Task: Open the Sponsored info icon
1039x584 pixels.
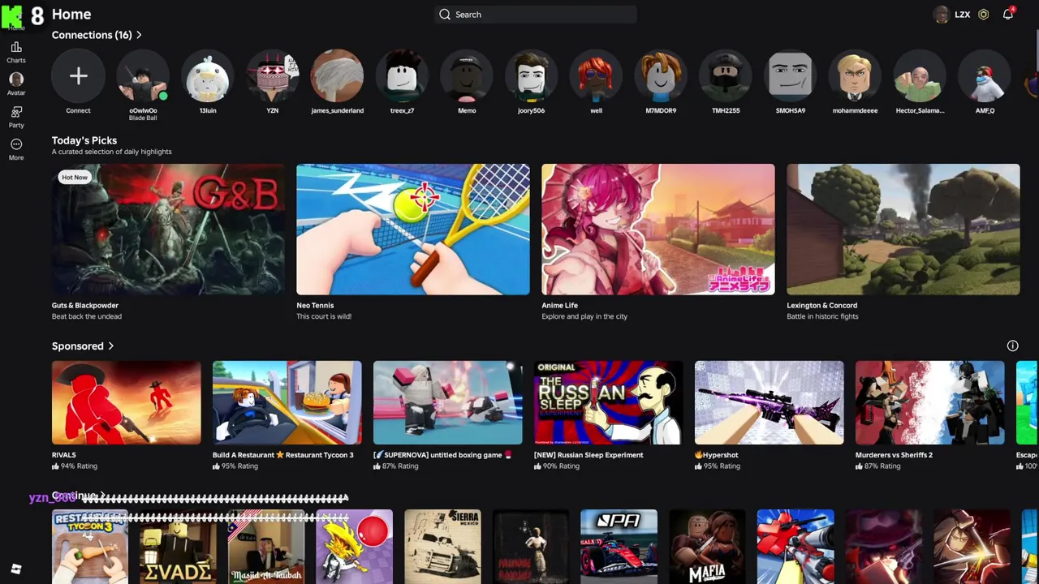Action: pyautogui.click(x=1012, y=346)
